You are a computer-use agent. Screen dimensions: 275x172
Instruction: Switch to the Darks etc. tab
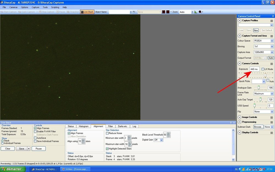click(123, 126)
